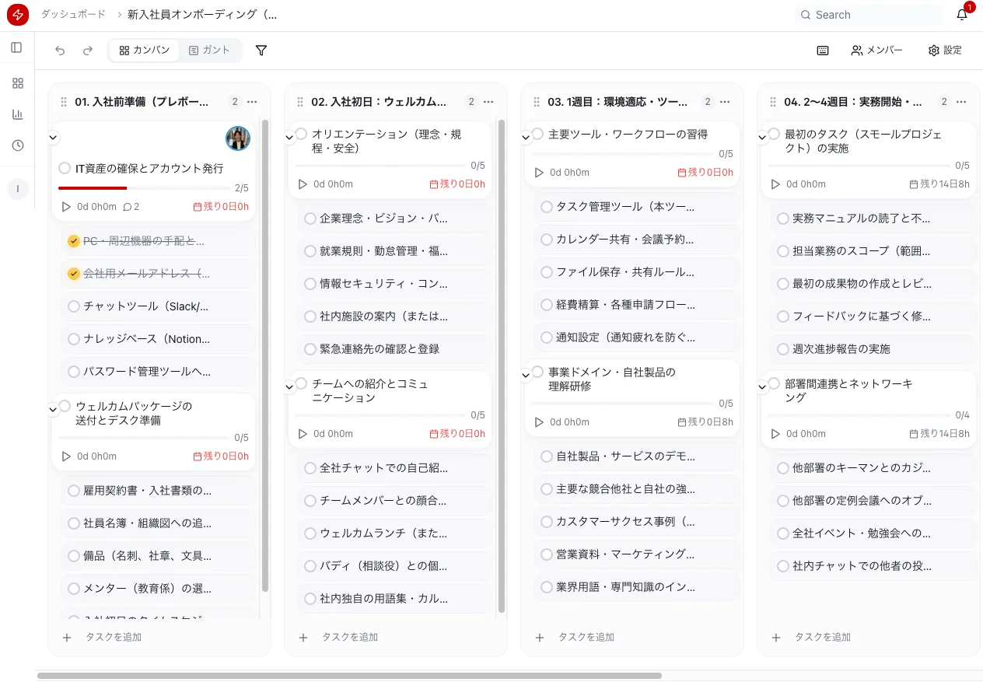983x682 pixels.
Task: Open 社内独自の用語集 subtask
Action: pyautogui.click(x=396, y=600)
